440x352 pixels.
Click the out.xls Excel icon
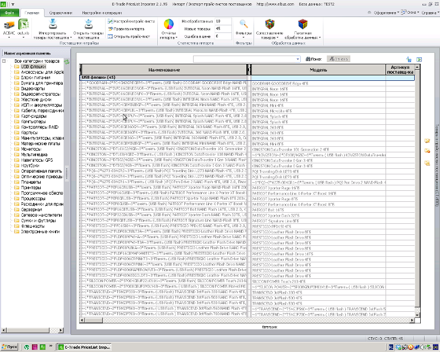(24, 24)
